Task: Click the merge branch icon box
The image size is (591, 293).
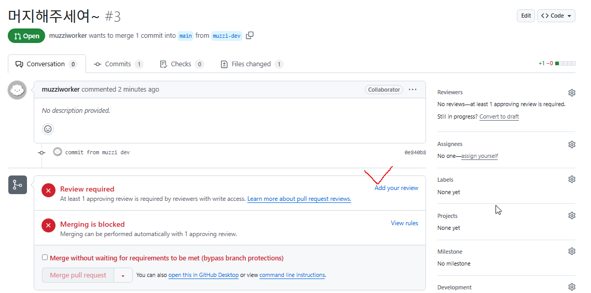Action: [18, 185]
